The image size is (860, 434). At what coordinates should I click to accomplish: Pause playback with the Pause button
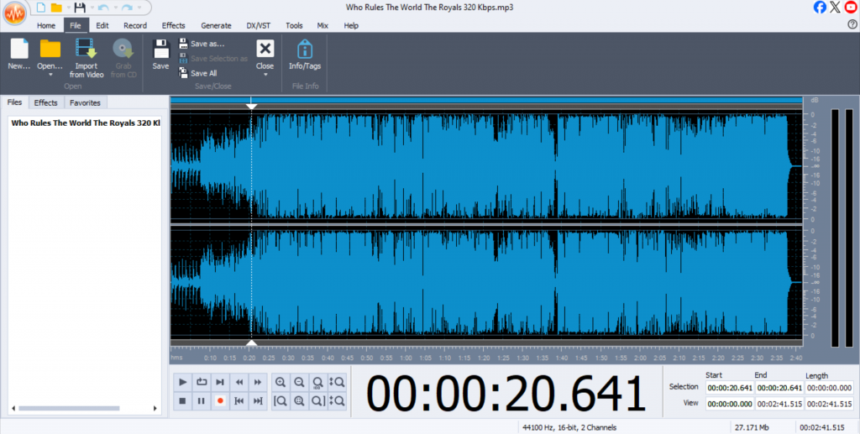(202, 401)
